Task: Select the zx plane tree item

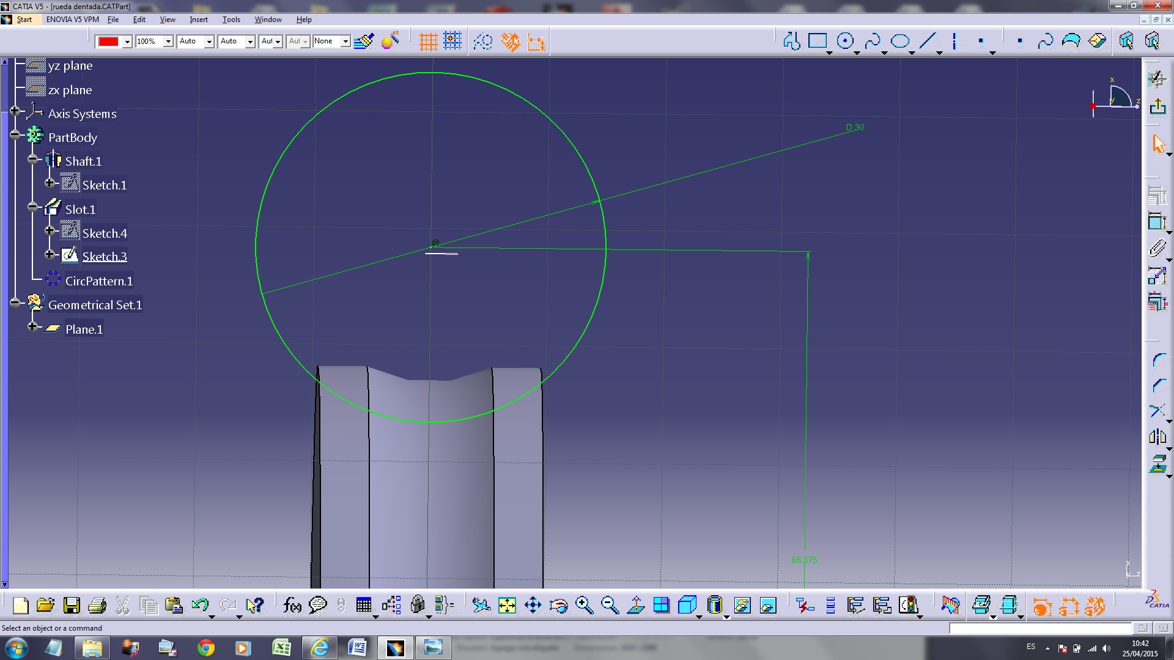Action: [x=70, y=90]
